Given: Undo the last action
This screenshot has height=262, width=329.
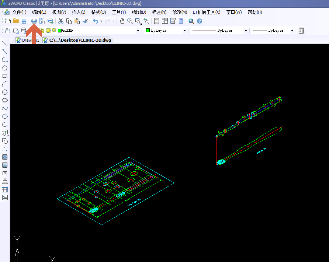Looking at the screenshot, I should 96,21.
